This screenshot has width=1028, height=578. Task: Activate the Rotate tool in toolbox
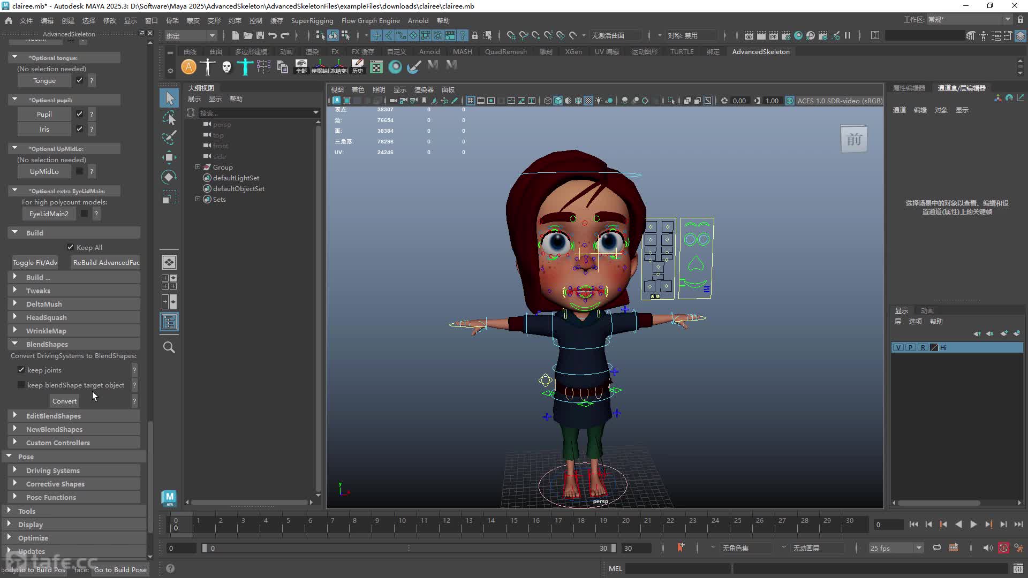(169, 177)
